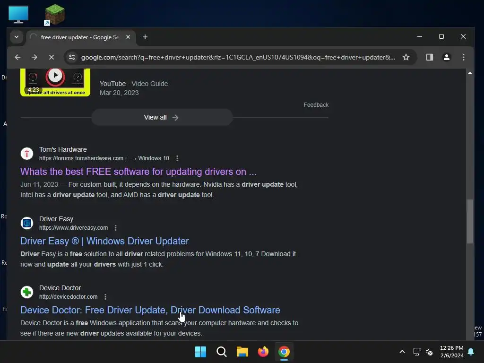The width and height of the screenshot is (484, 363).
Task: Launch Firefox from the taskbar
Action: 263,352
